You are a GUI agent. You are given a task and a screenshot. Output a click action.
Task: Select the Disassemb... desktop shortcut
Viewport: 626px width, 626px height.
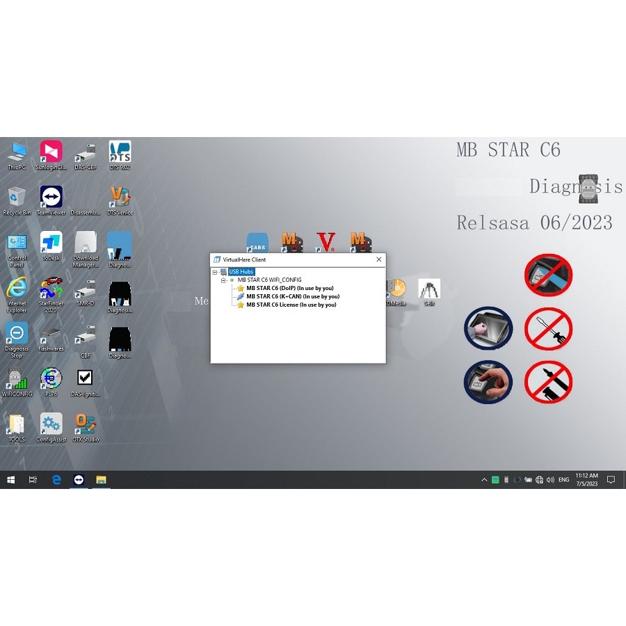(86, 212)
